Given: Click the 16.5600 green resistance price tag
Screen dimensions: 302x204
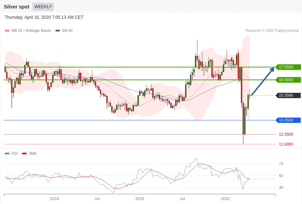Looking at the screenshot, I should point(288,80).
